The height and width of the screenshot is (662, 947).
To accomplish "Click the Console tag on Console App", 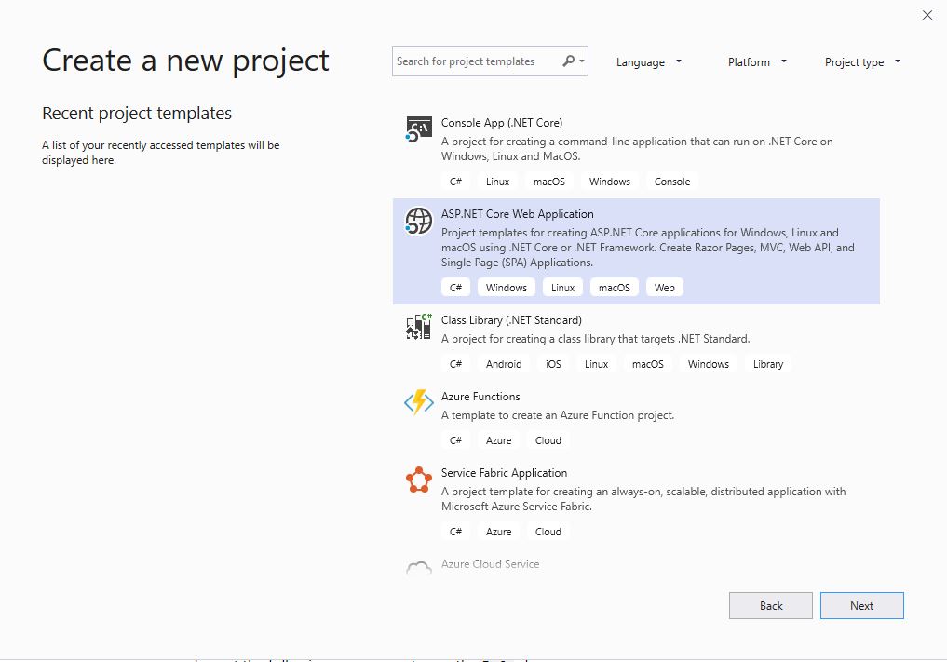I will (672, 182).
